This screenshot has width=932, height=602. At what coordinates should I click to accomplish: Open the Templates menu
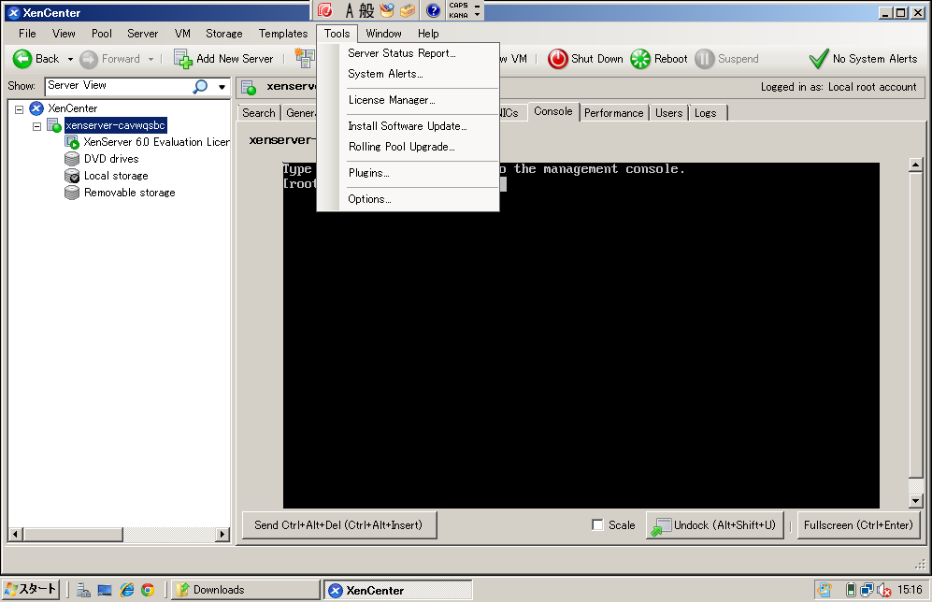(283, 34)
